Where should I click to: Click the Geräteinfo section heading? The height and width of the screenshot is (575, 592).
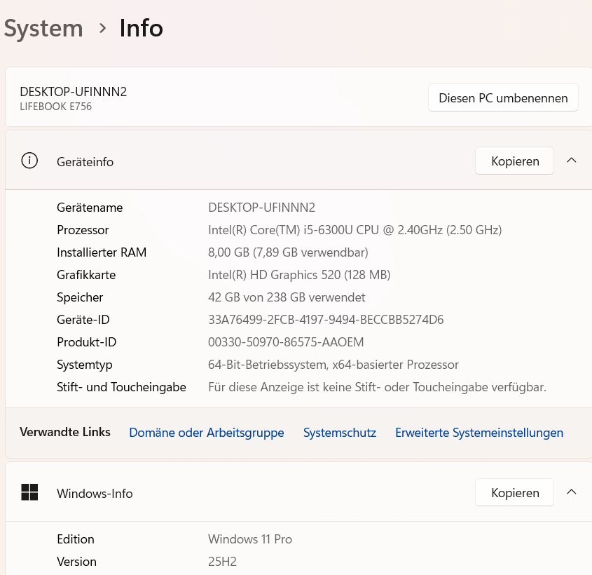pos(85,162)
